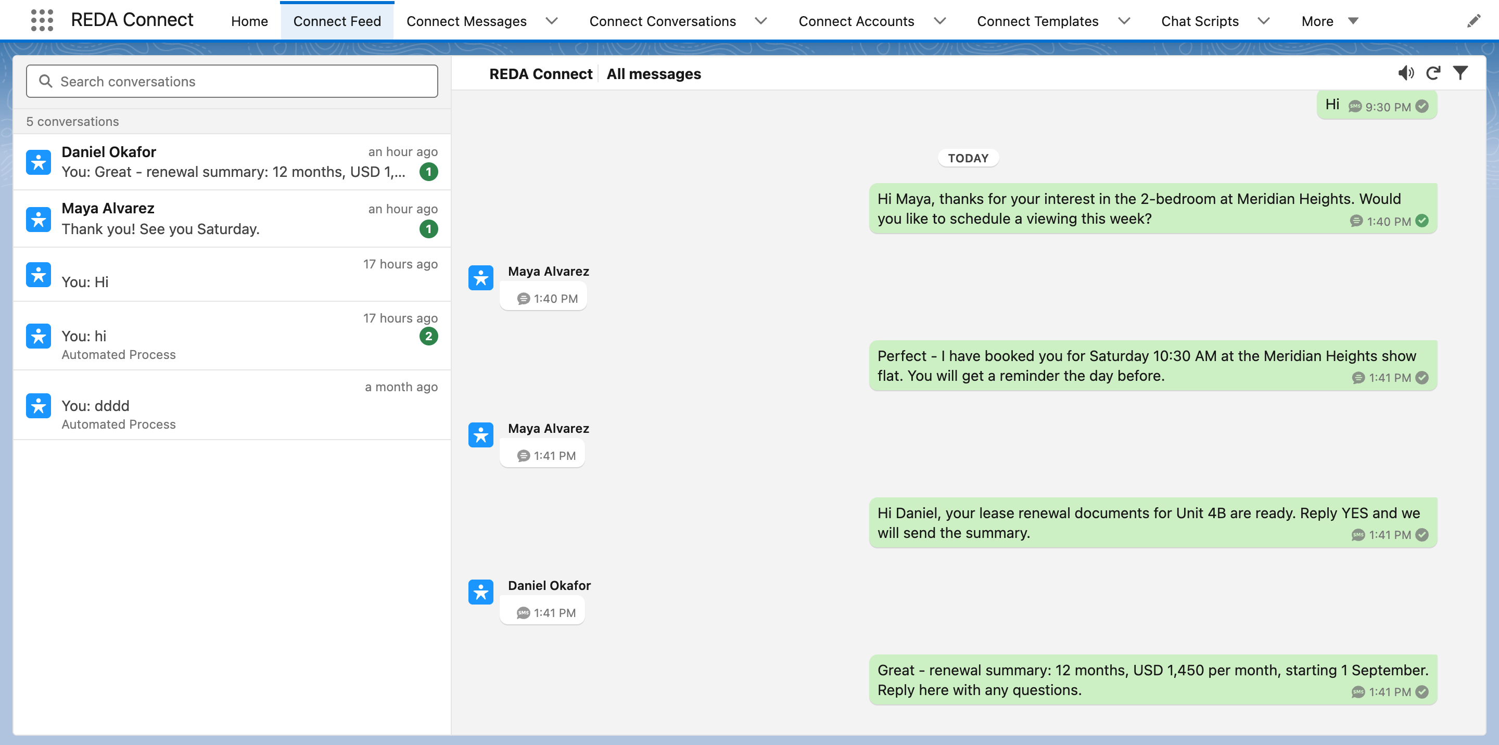Viewport: 1499px width, 745px height.
Task: Expand Connect Accounts dropdown chevron
Action: click(940, 21)
